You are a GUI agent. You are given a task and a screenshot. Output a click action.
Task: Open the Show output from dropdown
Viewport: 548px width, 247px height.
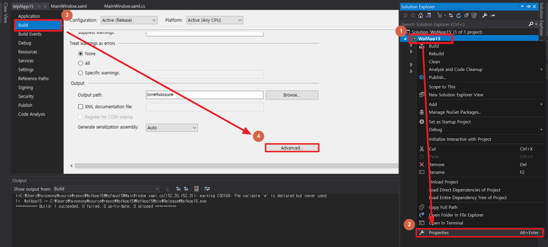(x=106, y=188)
